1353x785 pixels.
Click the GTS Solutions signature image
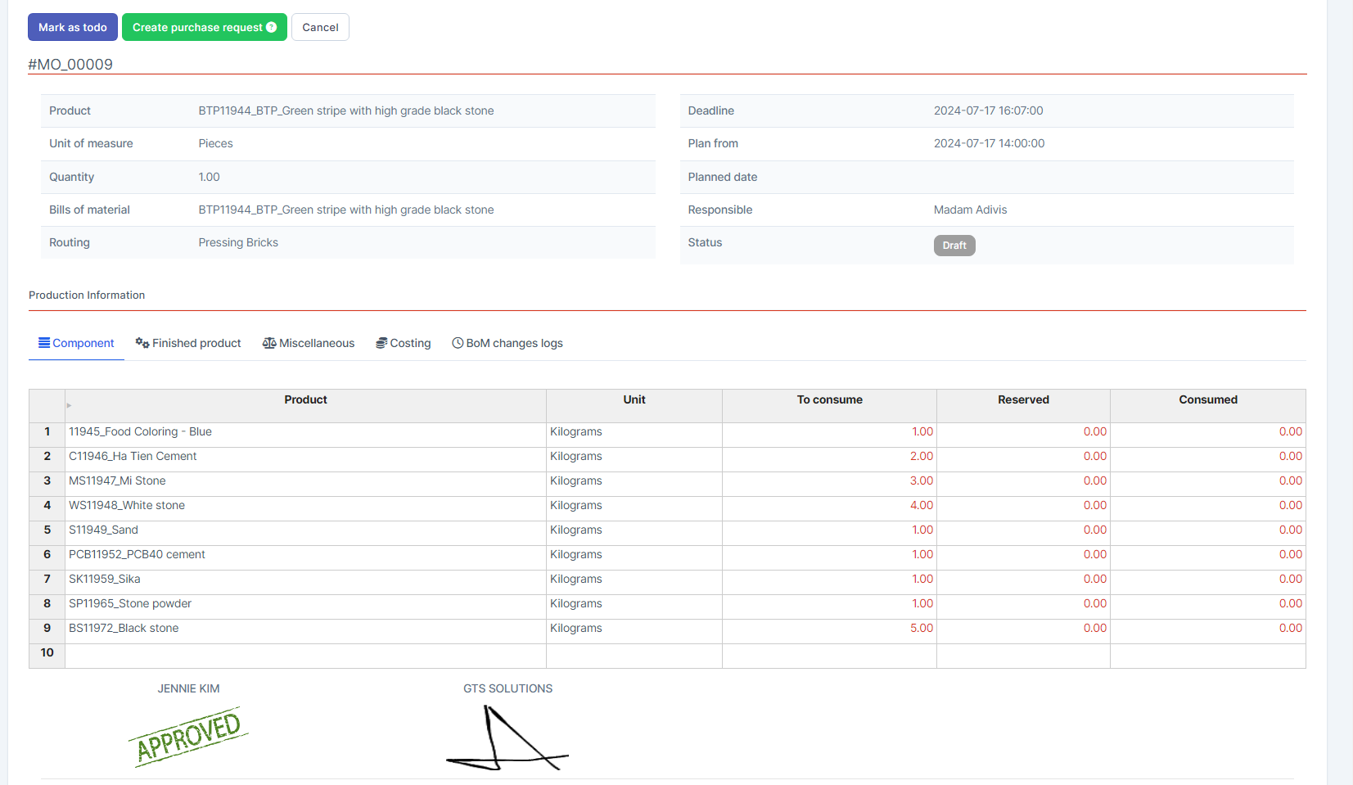coord(507,738)
